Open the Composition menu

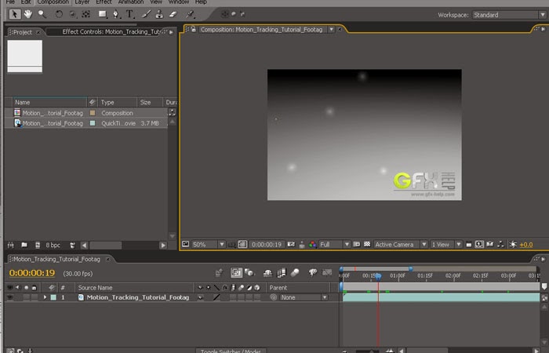(x=53, y=2)
